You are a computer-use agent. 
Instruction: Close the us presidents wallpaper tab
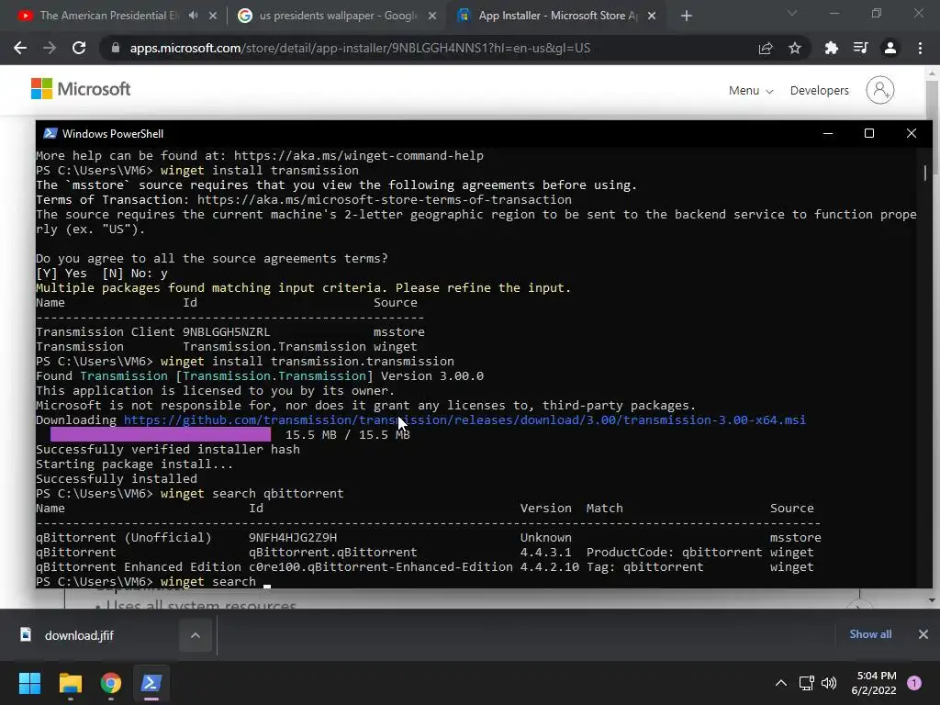point(432,16)
